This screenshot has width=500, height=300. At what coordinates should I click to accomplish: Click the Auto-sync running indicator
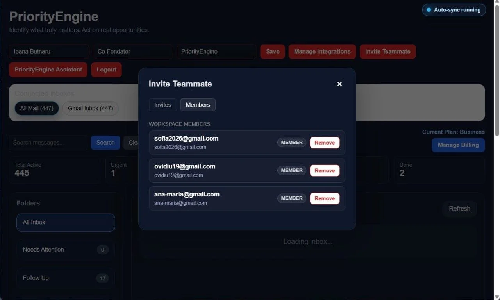coord(454,10)
